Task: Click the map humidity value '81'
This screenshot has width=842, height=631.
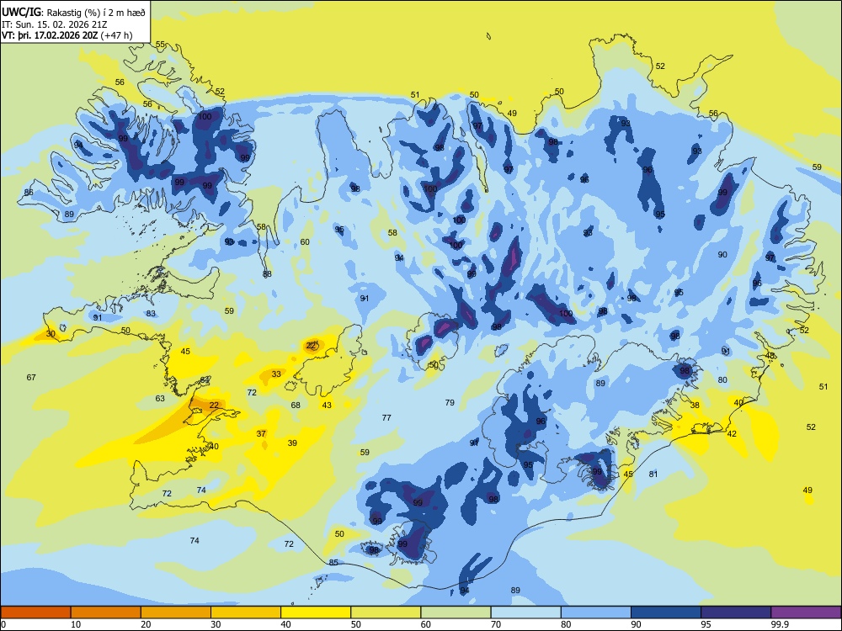Action: pos(653,474)
